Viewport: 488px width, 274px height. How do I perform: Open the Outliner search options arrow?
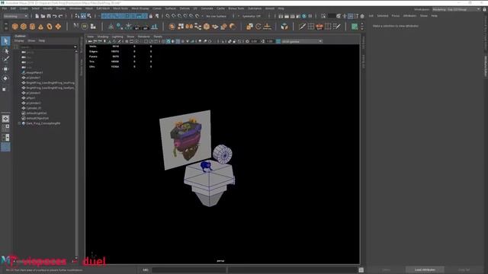click(x=75, y=47)
